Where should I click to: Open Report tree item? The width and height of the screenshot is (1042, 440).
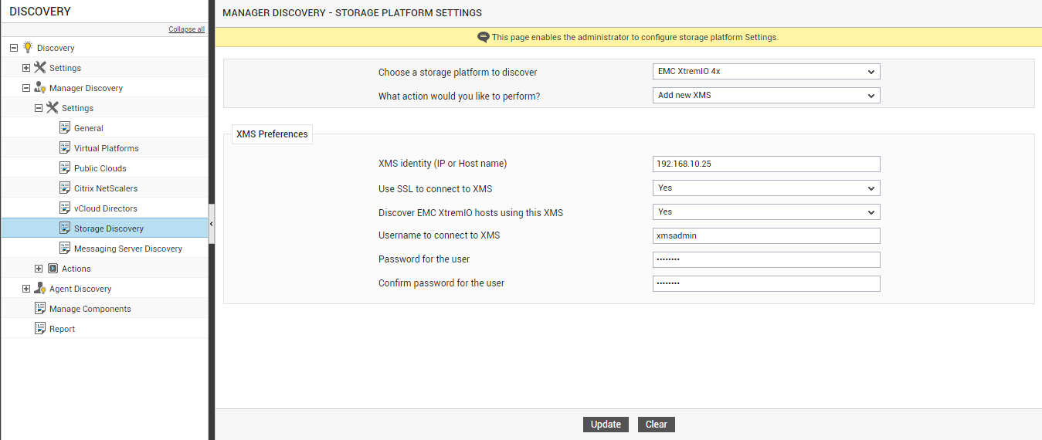tap(63, 329)
